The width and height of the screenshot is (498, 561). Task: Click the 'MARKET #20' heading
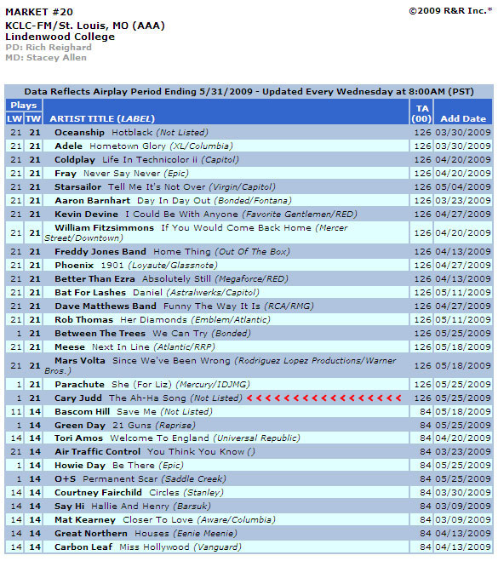(x=39, y=12)
